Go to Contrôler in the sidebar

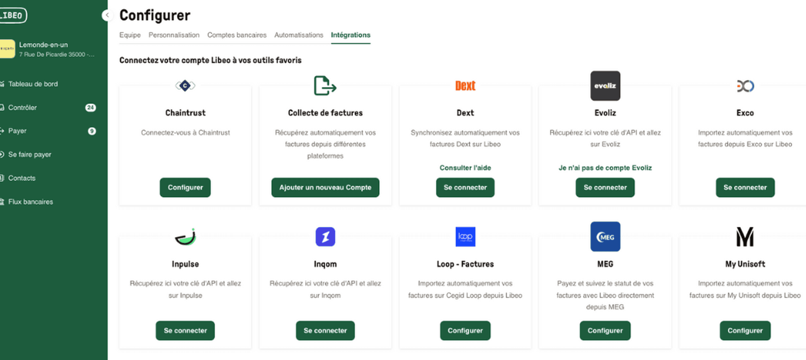(x=22, y=108)
